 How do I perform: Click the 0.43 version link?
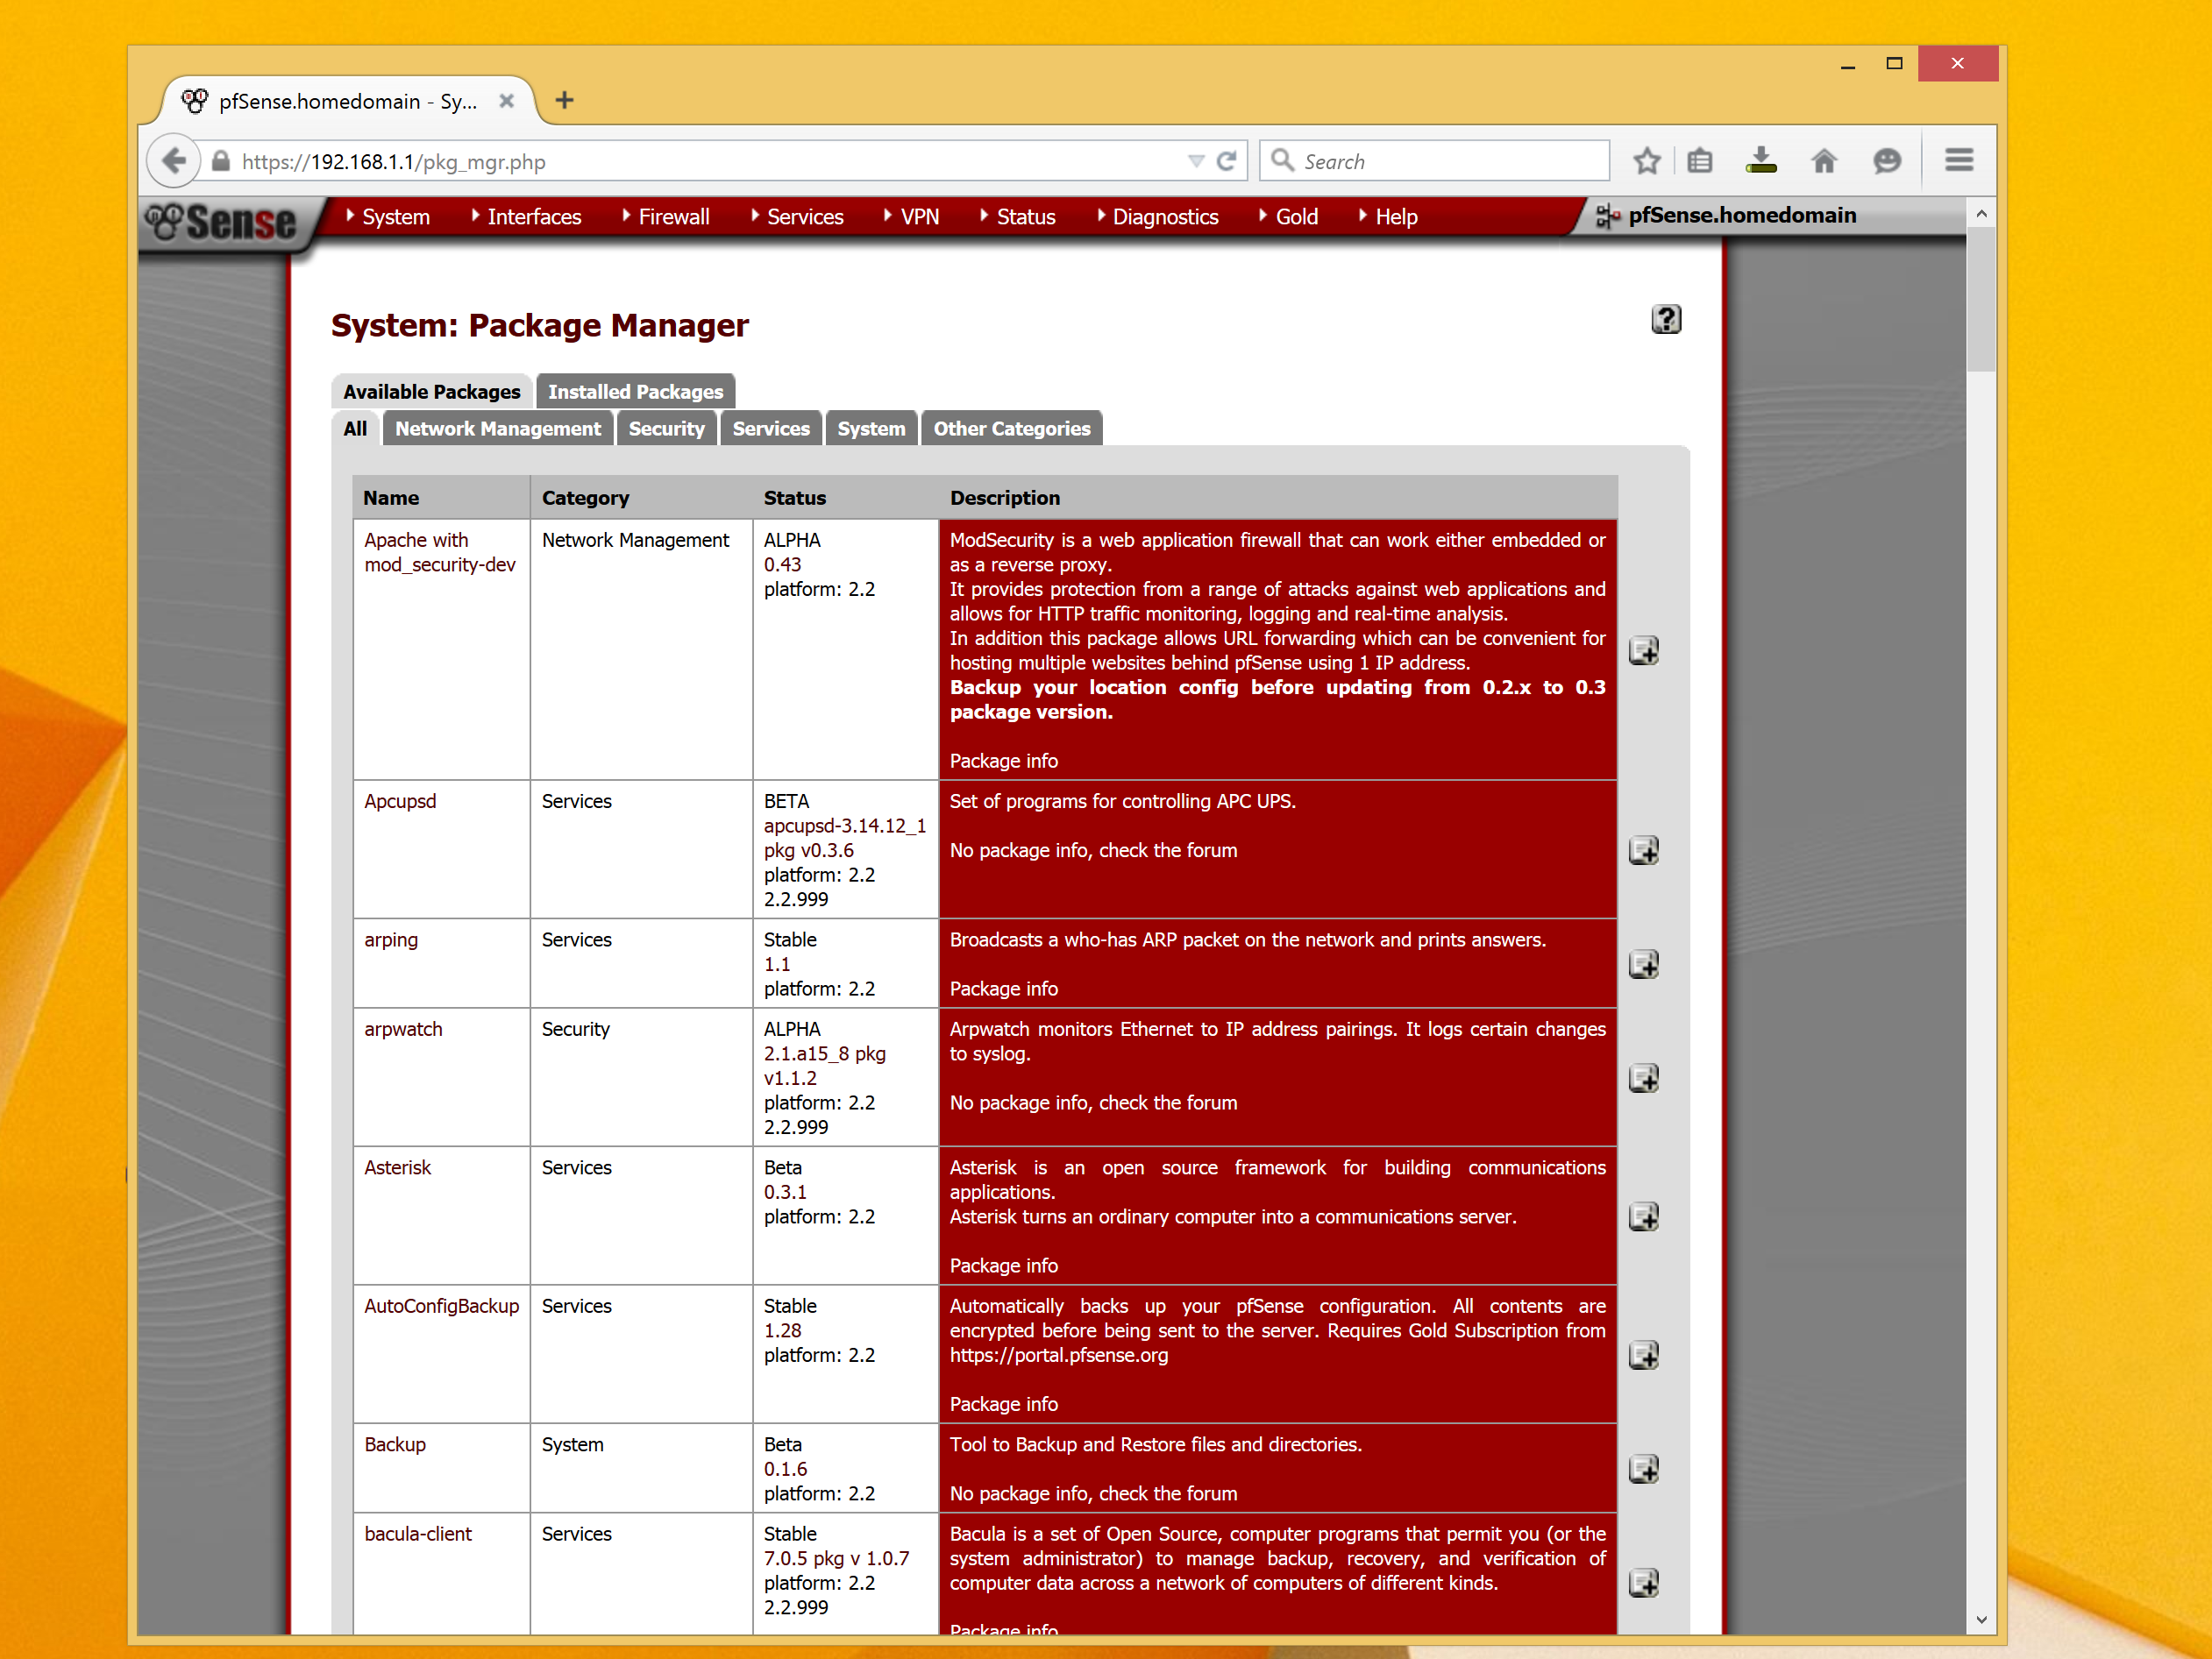click(782, 564)
